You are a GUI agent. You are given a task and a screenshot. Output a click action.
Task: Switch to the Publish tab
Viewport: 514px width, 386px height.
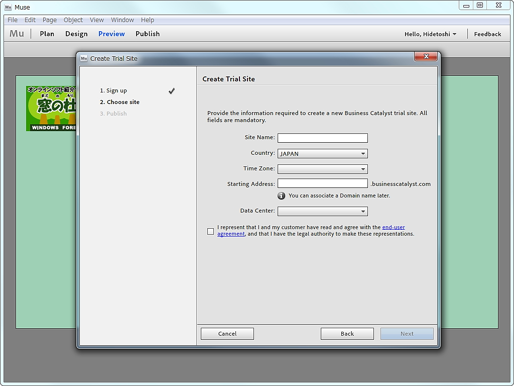click(x=148, y=34)
